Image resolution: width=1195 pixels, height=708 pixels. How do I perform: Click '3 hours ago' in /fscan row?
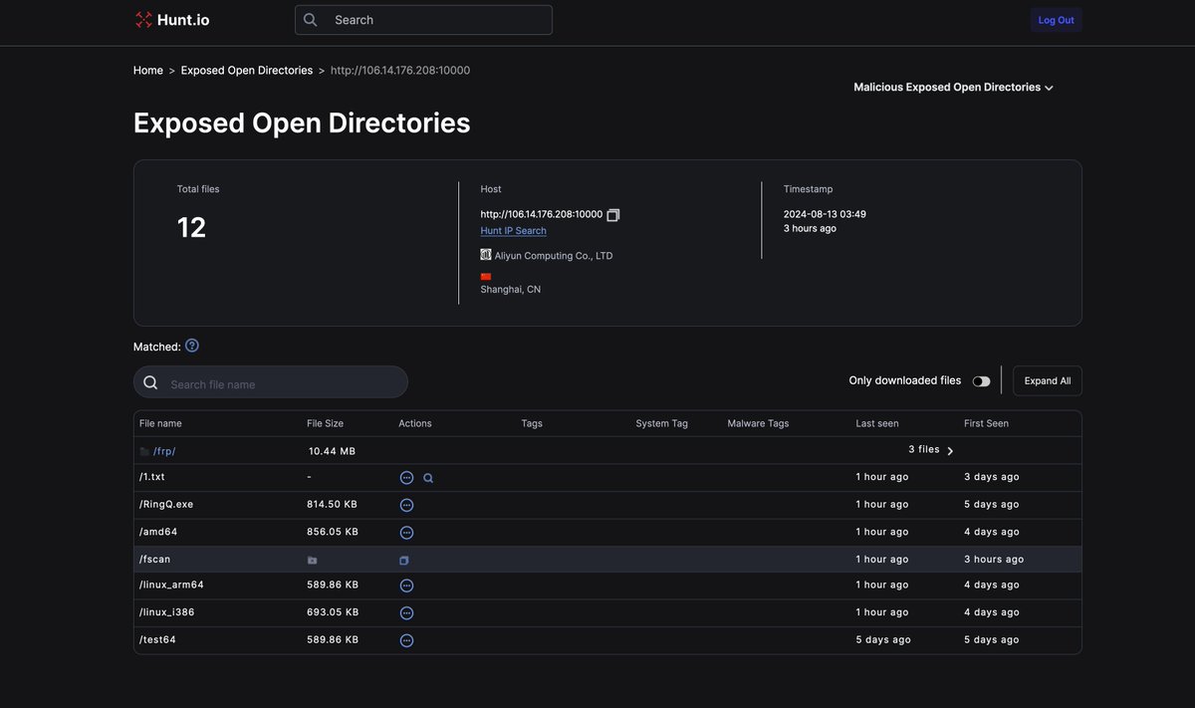point(994,560)
